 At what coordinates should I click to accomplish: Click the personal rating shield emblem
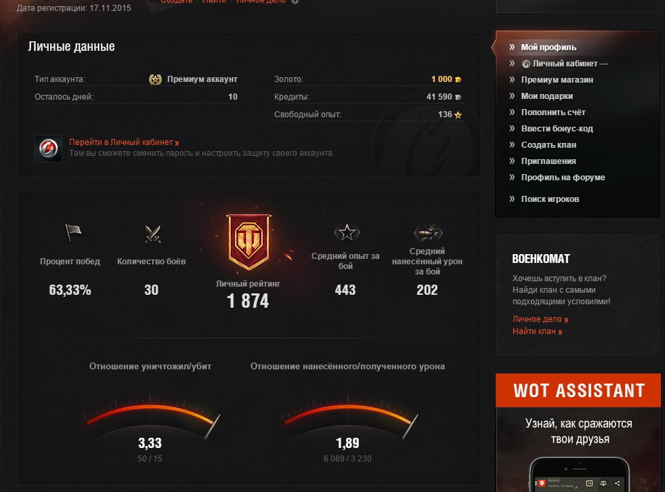pos(249,241)
